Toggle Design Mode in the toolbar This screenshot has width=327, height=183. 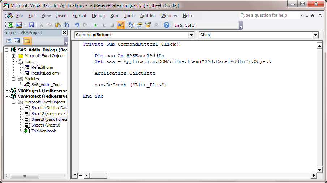(x=121, y=25)
